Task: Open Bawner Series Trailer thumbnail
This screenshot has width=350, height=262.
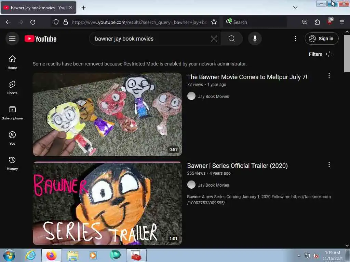Action: (x=107, y=203)
